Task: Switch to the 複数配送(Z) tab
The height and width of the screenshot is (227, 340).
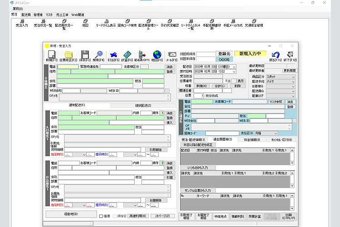Action: [x=143, y=105]
